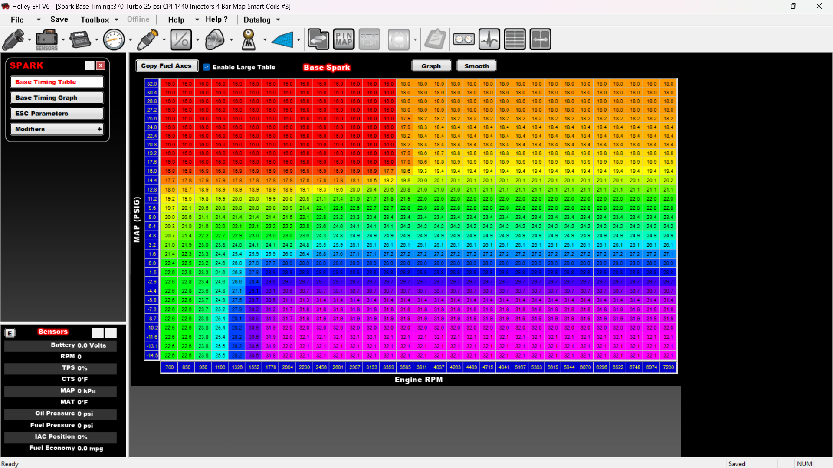Select the gear shifter transmission icon

[249, 39]
